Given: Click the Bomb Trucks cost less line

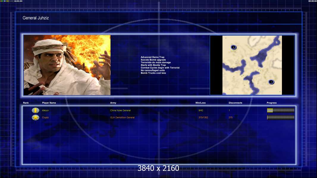Looking at the screenshot, I should pos(153,73).
